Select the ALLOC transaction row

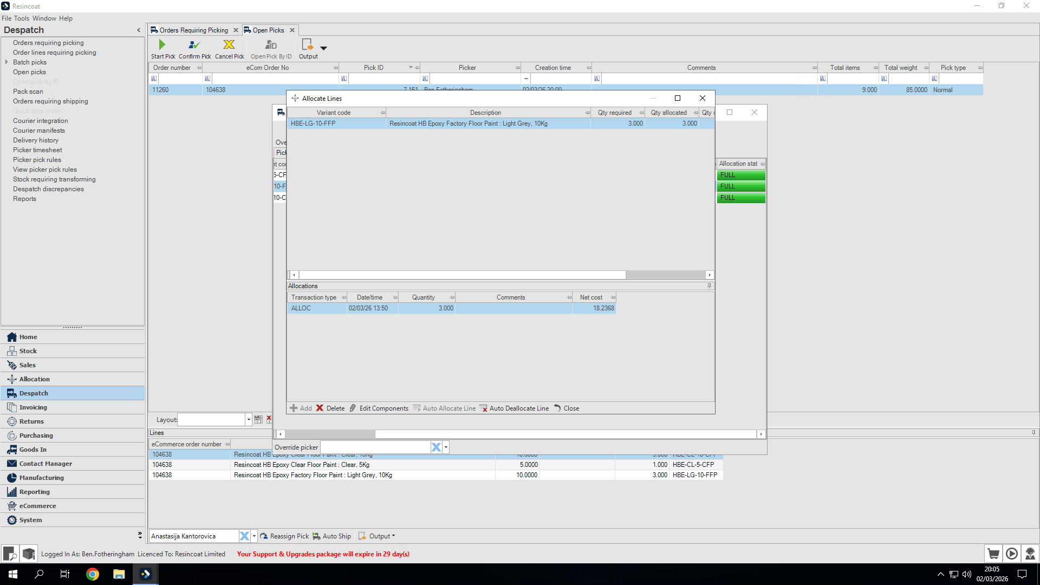pyautogui.click(x=451, y=308)
